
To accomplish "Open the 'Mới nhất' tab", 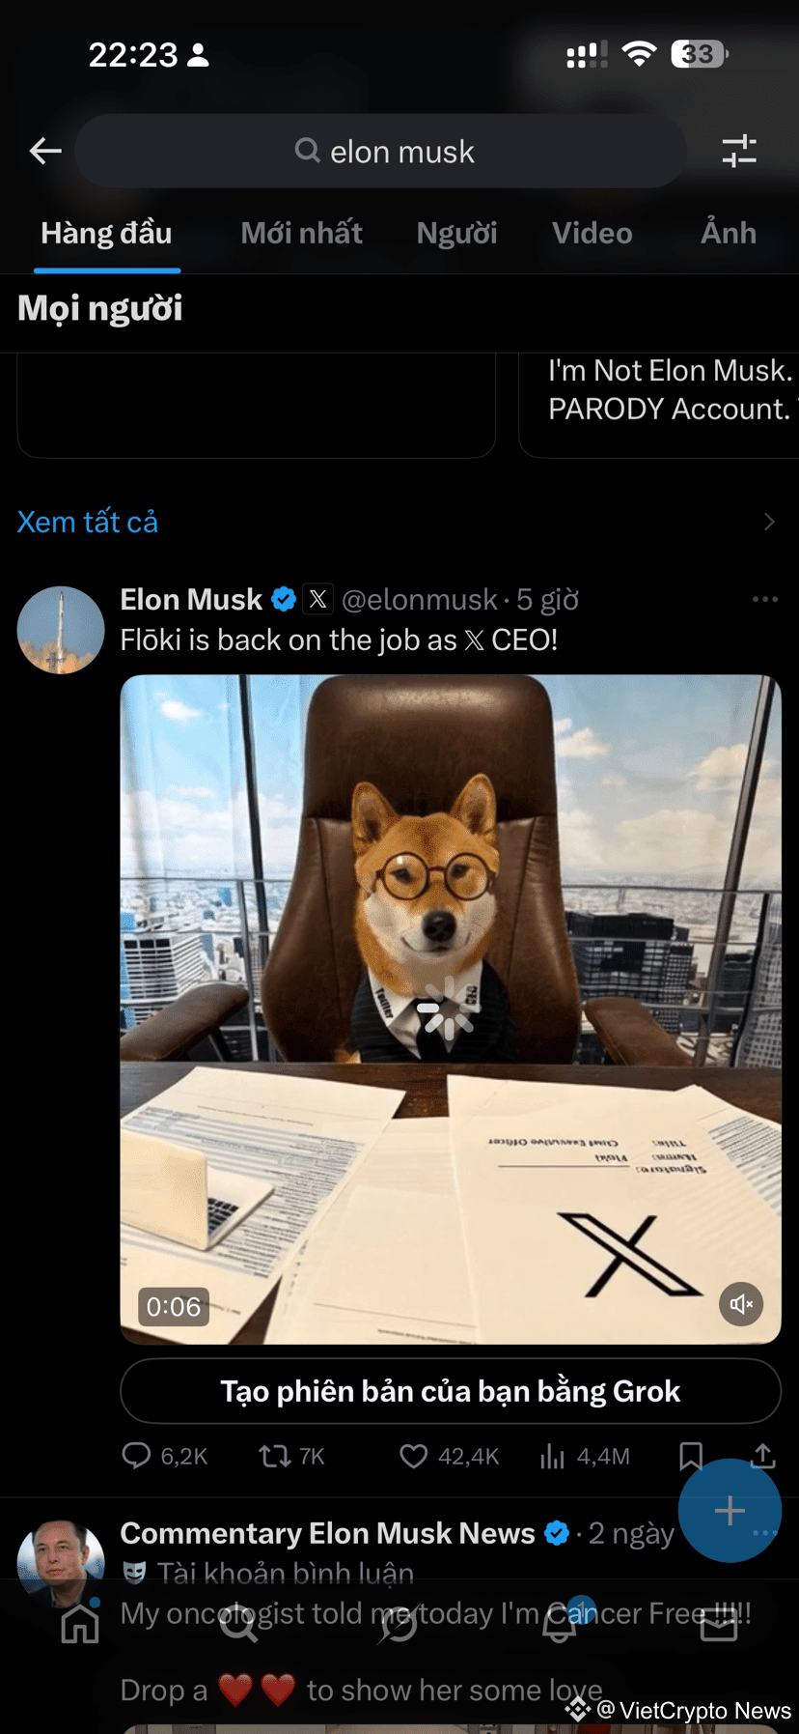I will point(301,233).
